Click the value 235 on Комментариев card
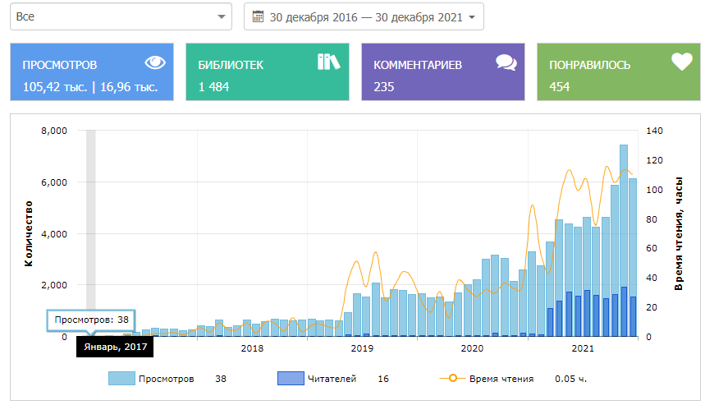 384,87
